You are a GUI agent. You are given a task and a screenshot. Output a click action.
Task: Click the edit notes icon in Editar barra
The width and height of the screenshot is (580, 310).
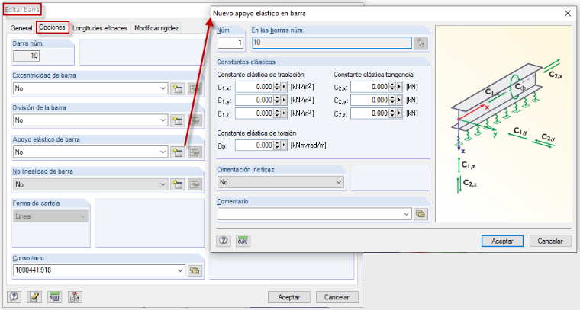[x=34, y=297]
